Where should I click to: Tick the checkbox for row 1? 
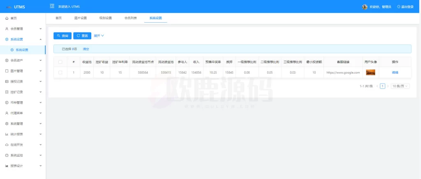pyautogui.click(x=60, y=72)
